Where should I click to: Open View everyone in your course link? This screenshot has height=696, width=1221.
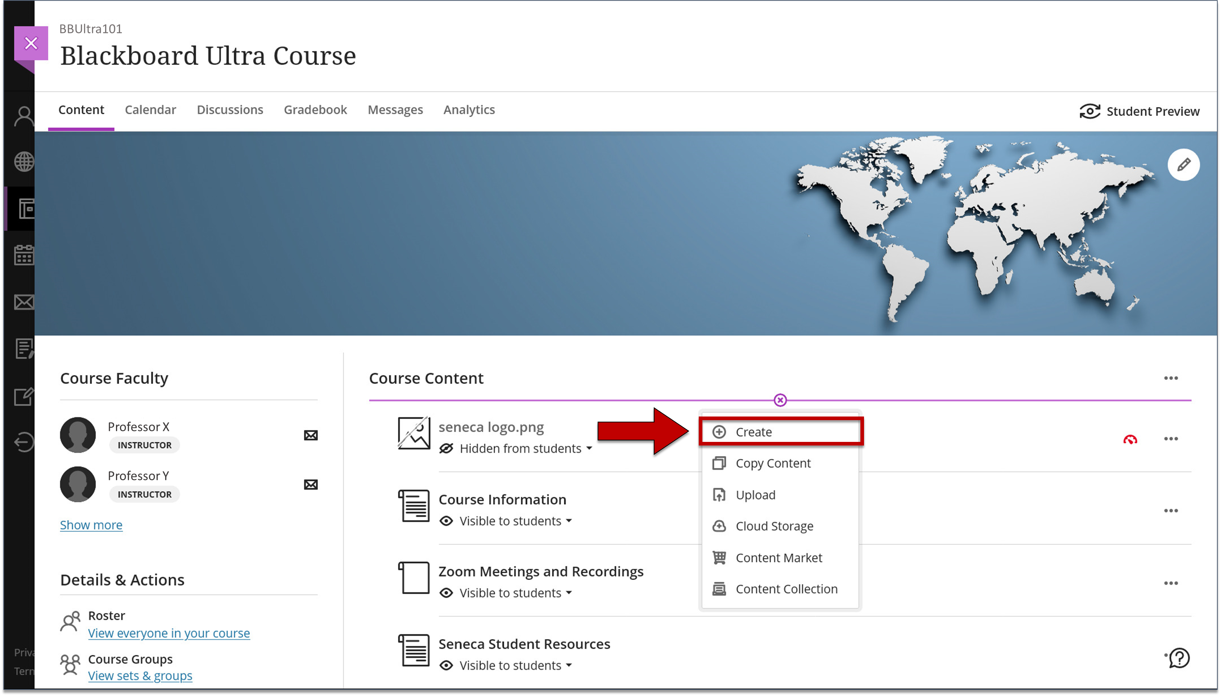[x=169, y=633]
